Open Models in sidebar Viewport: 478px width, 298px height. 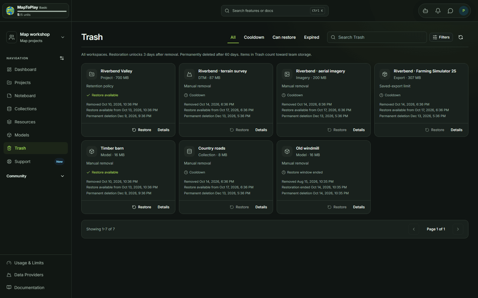click(x=36, y=135)
